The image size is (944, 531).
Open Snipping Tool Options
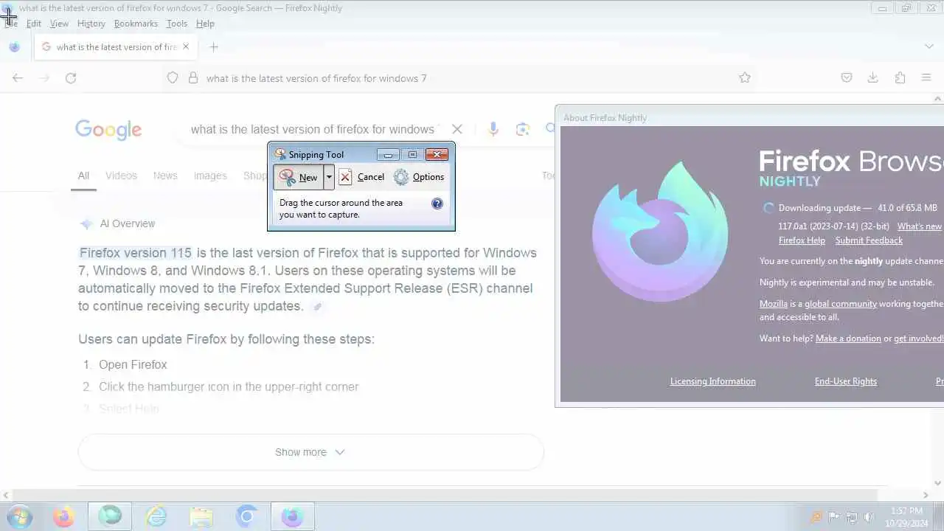[x=419, y=177]
